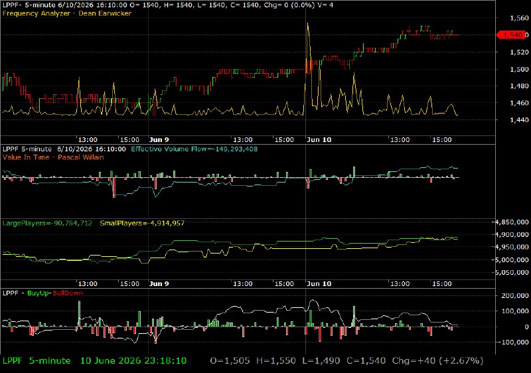Click the 4,850,000 axis label
The image size is (531, 373).
click(512, 222)
